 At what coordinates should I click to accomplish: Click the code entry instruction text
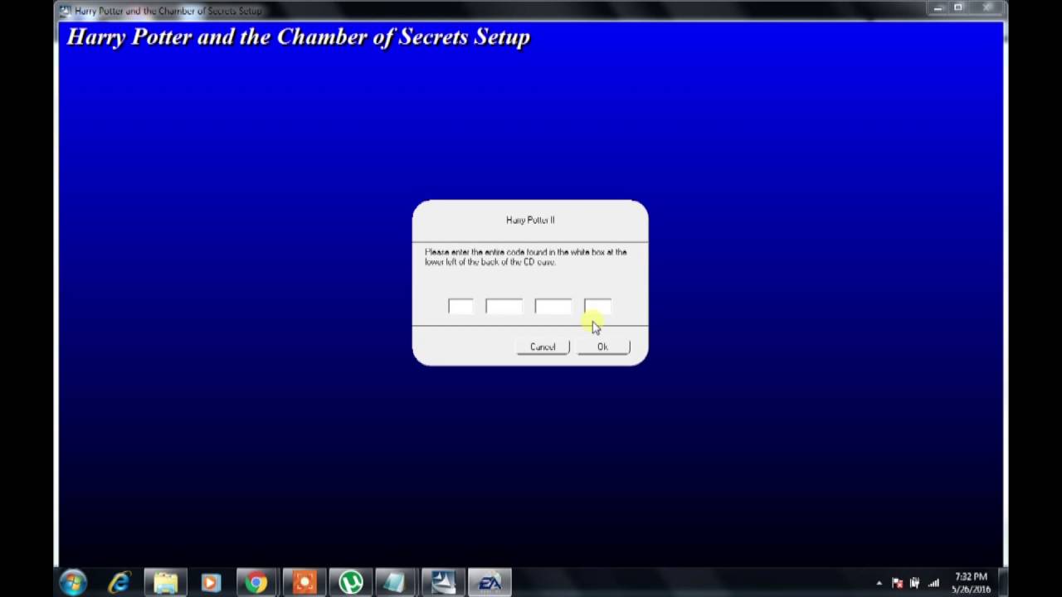point(526,257)
